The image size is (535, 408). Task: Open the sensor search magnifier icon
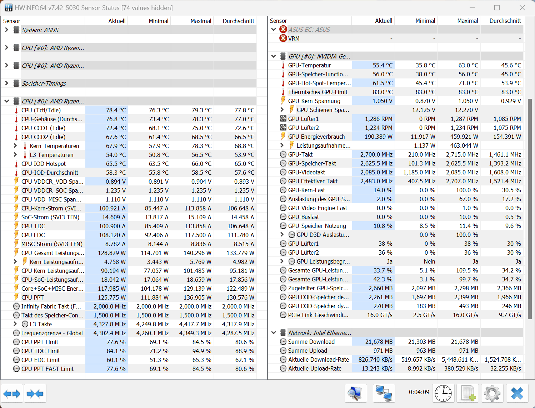click(356, 393)
